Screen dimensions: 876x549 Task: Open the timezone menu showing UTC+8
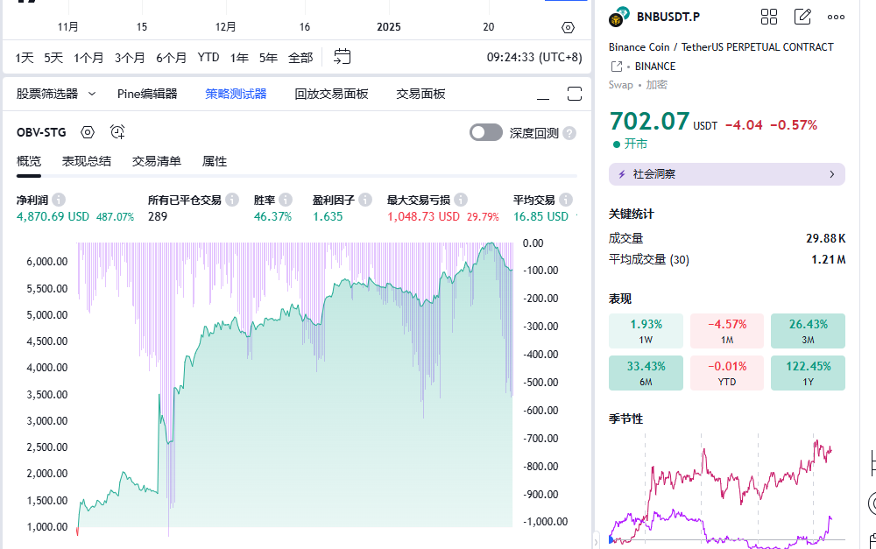[534, 58]
